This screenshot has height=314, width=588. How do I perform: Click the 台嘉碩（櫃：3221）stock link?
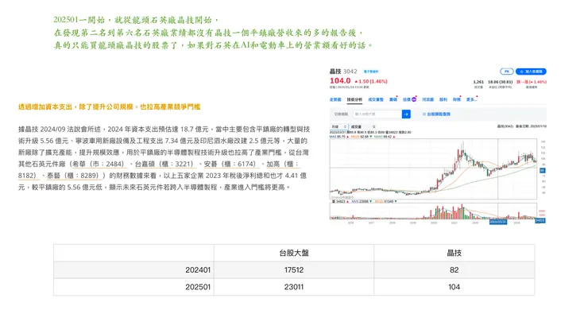pyautogui.click(x=165, y=164)
